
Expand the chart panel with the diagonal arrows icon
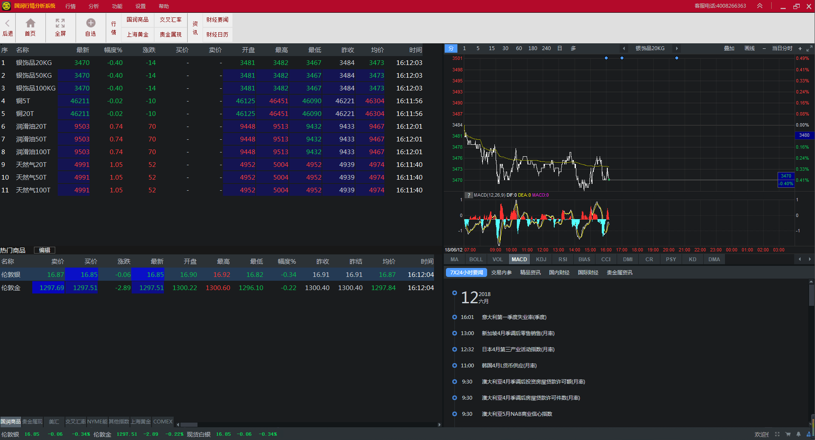pos(809,48)
